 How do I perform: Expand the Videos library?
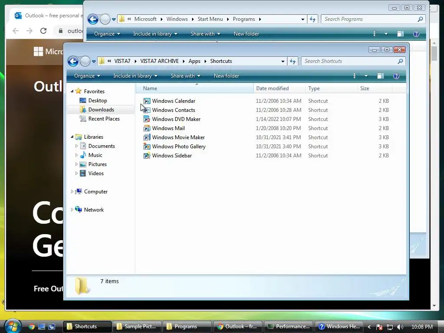tap(76, 173)
